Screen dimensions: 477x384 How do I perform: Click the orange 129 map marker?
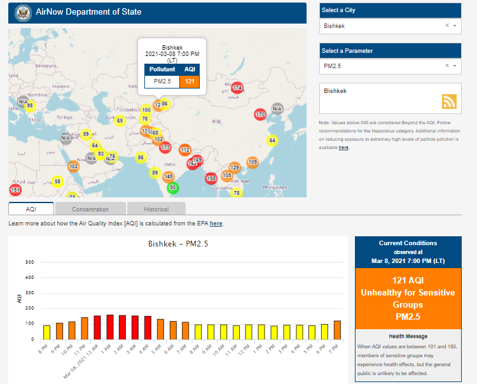(235, 167)
